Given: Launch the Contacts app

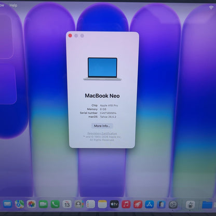Looking at the screenshot, I should [x=79, y=204].
